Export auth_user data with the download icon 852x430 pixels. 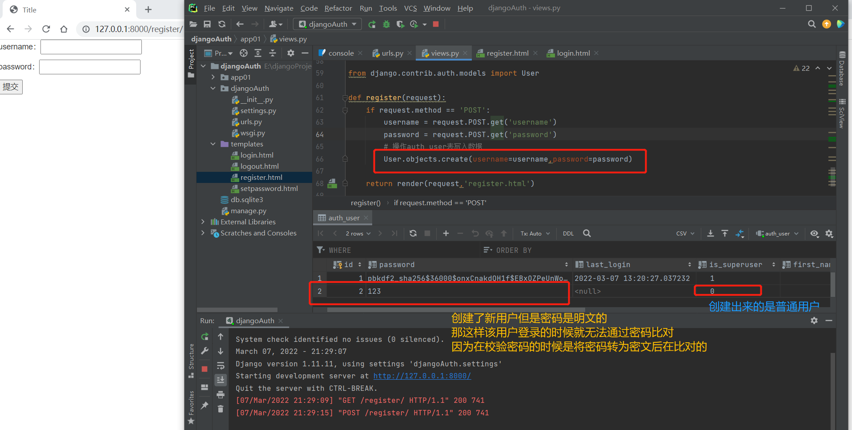click(711, 233)
